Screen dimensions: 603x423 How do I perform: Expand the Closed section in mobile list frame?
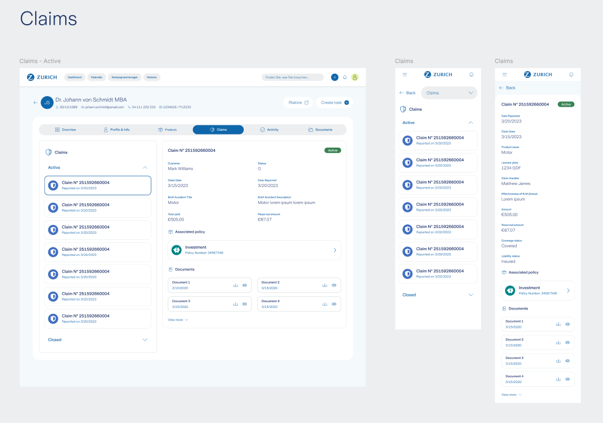click(471, 295)
